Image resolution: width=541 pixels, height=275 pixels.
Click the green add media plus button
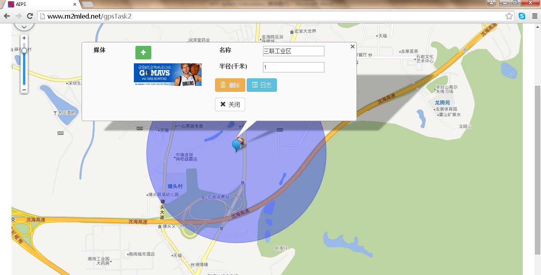point(143,53)
